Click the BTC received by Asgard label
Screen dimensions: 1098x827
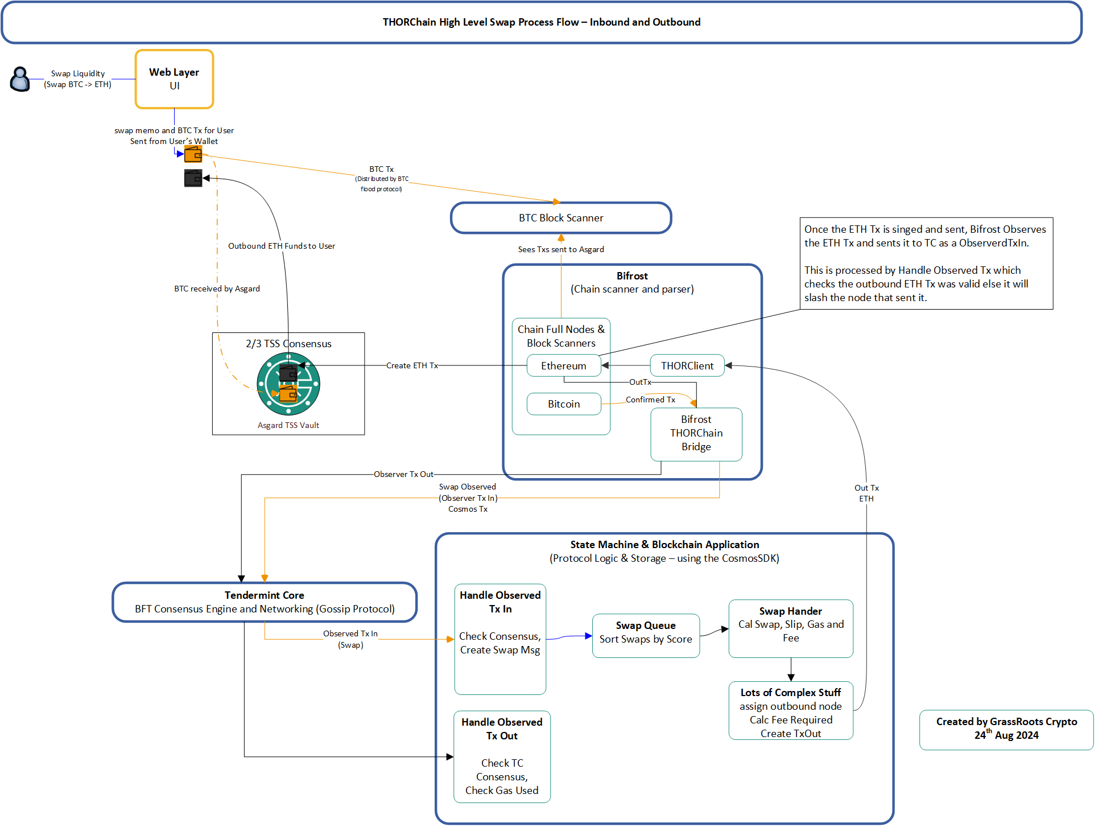tap(217, 289)
